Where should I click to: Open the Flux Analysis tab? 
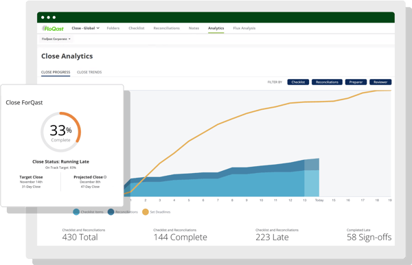click(x=244, y=28)
